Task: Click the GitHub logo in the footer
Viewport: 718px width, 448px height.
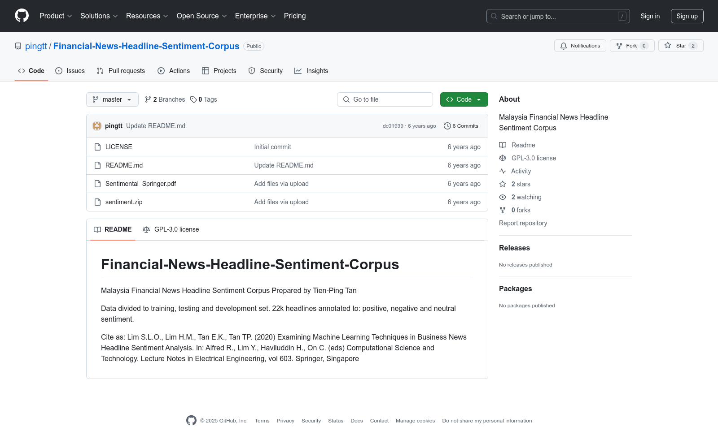Action: tap(191, 421)
